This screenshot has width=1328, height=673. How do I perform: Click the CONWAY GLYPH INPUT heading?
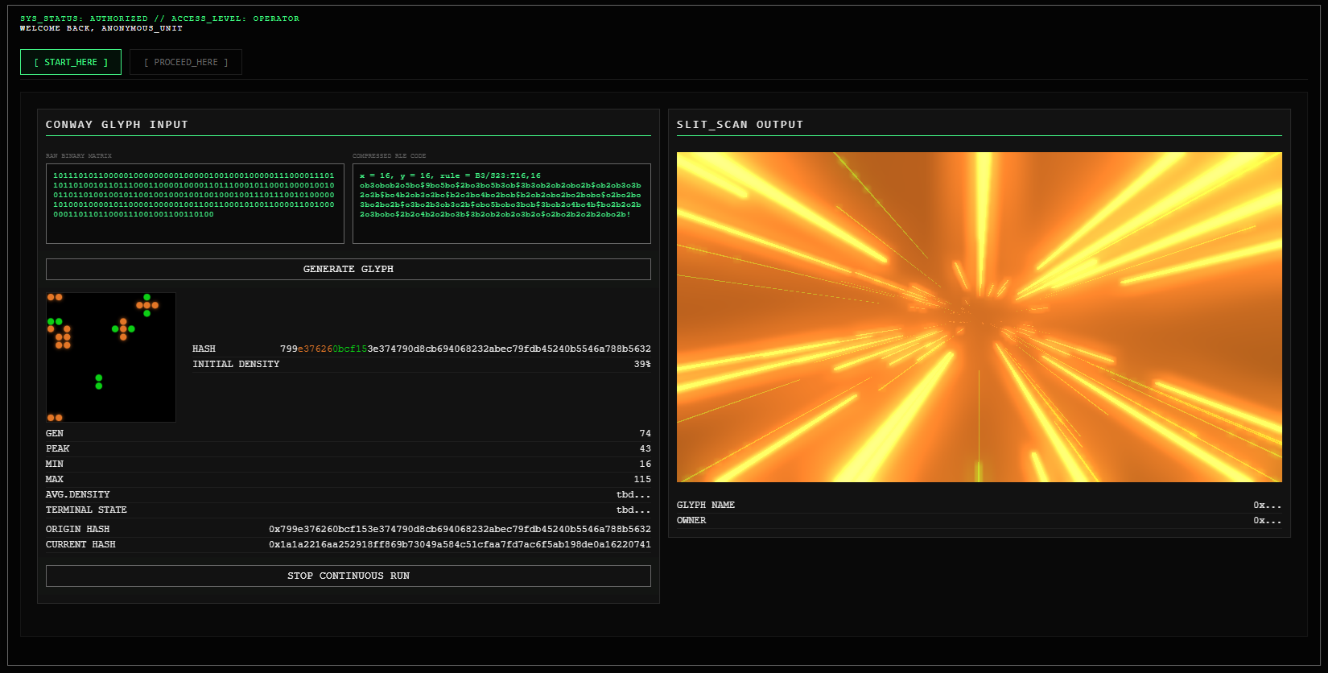point(117,125)
